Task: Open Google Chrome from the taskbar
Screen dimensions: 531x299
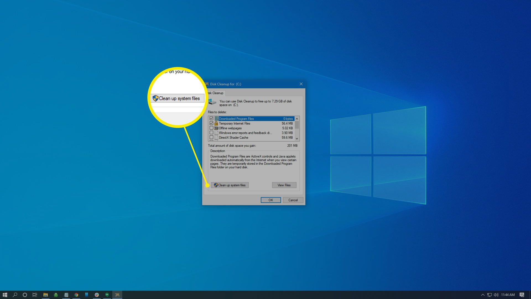Action: pos(76,295)
